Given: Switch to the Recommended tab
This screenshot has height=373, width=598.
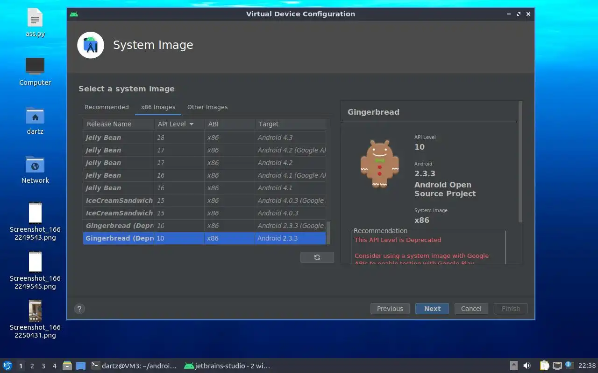Looking at the screenshot, I should [x=107, y=107].
